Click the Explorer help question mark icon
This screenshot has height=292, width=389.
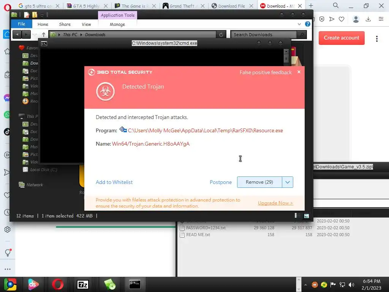pyautogui.click(x=308, y=24)
